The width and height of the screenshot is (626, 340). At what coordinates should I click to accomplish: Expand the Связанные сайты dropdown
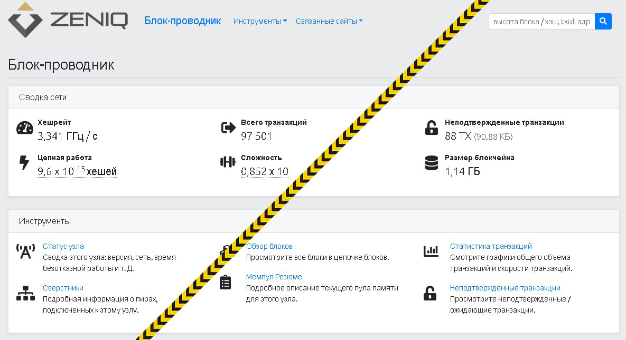pos(329,21)
